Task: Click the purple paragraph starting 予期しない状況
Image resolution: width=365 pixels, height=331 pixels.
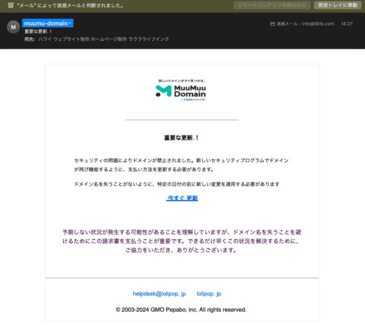Action: (182, 241)
